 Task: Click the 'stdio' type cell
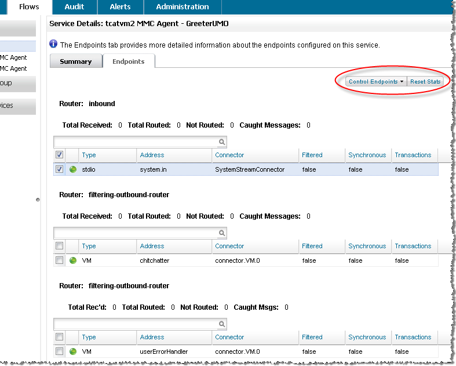tap(89, 169)
